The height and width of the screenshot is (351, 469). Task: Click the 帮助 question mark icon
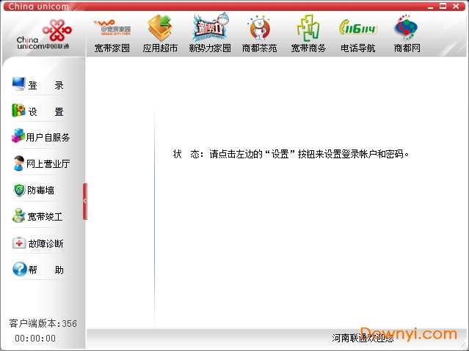click(20, 269)
